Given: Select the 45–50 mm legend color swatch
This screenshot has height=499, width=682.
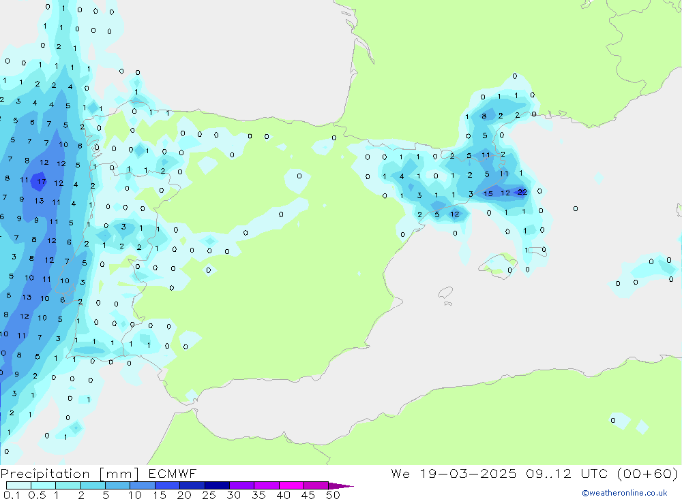Looking at the screenshot, I should [x=316, y=485].
